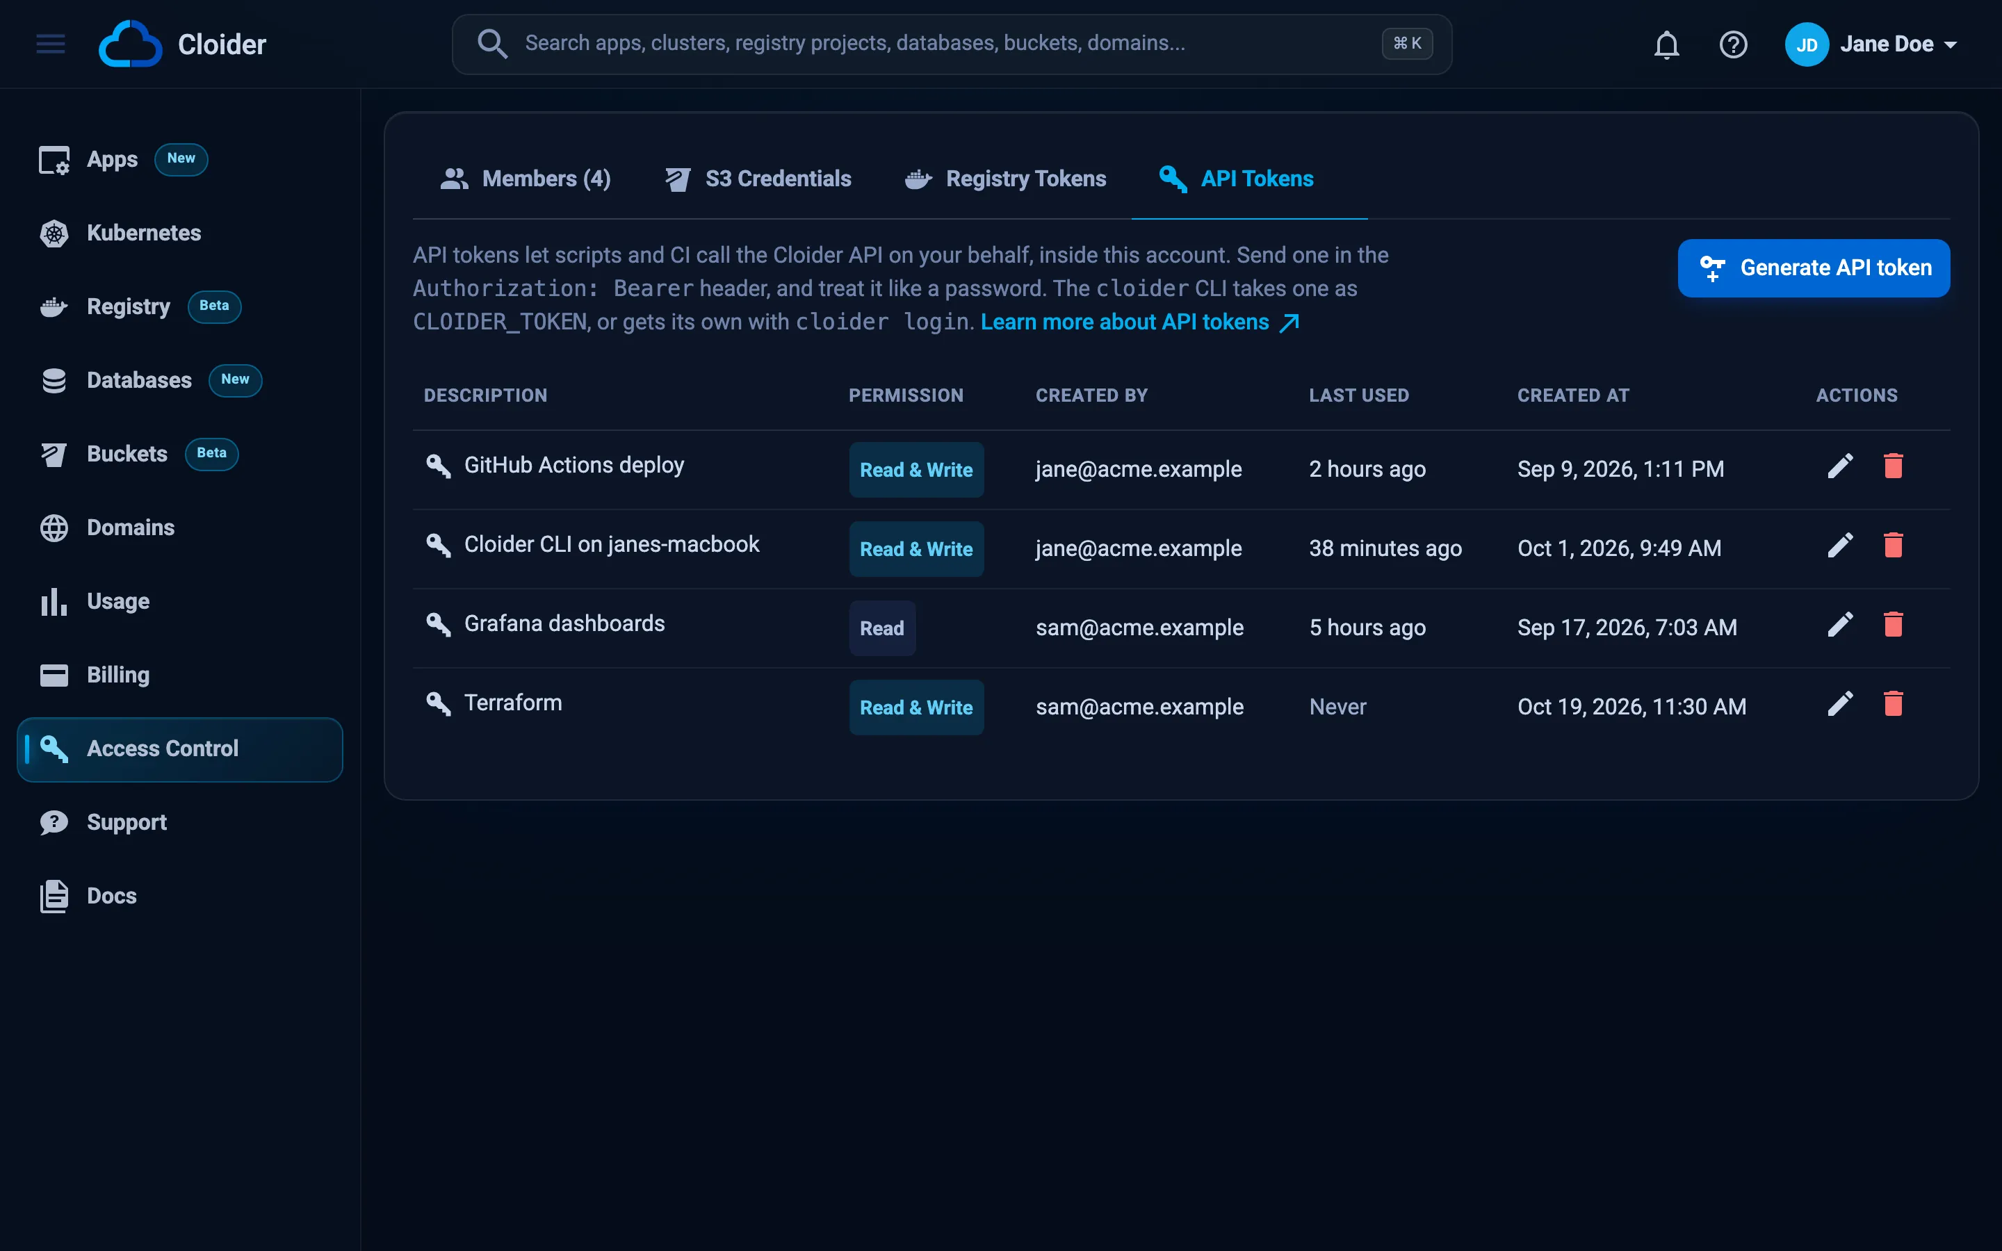Click the Cloider cloud logo
Screen dimensions: 2002x1251
click(x=130, y=44)
